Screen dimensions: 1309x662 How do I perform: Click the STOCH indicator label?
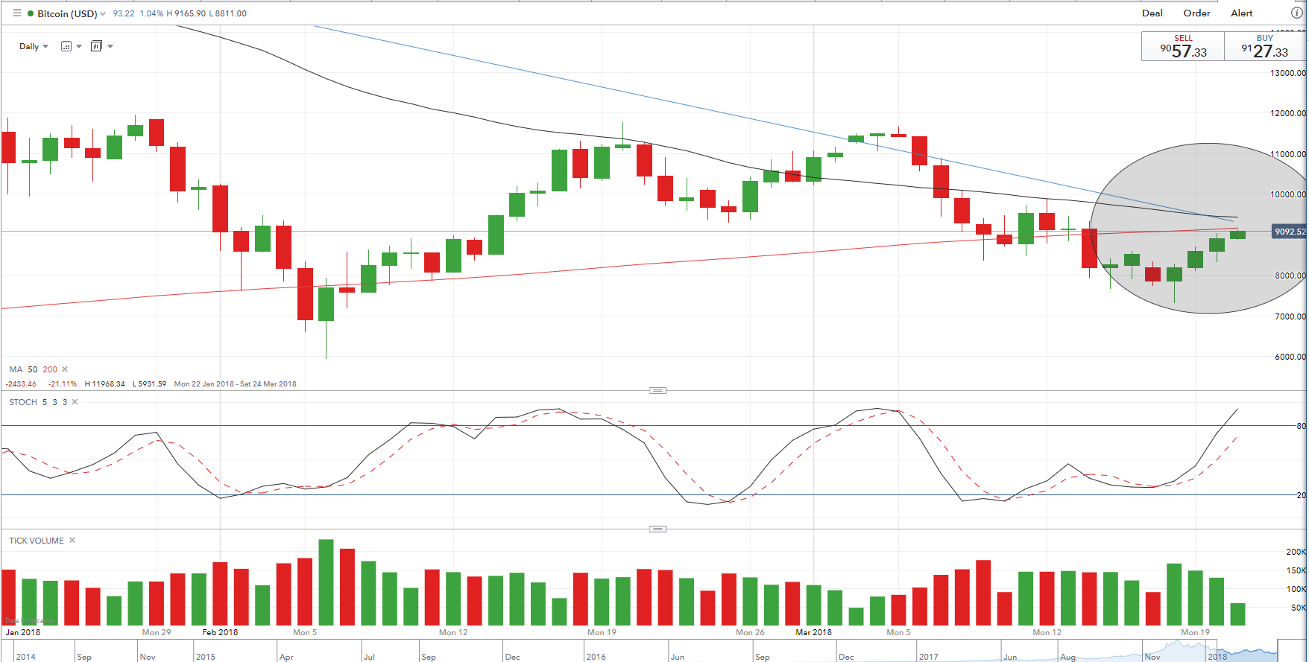[x=23, y=402]
